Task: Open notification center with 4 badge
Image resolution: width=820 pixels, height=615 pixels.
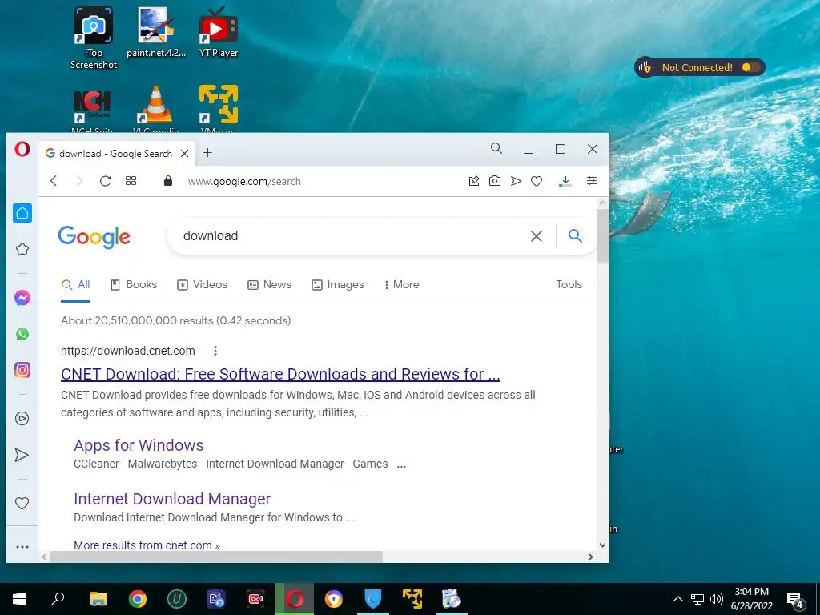Action: [795, 601]
